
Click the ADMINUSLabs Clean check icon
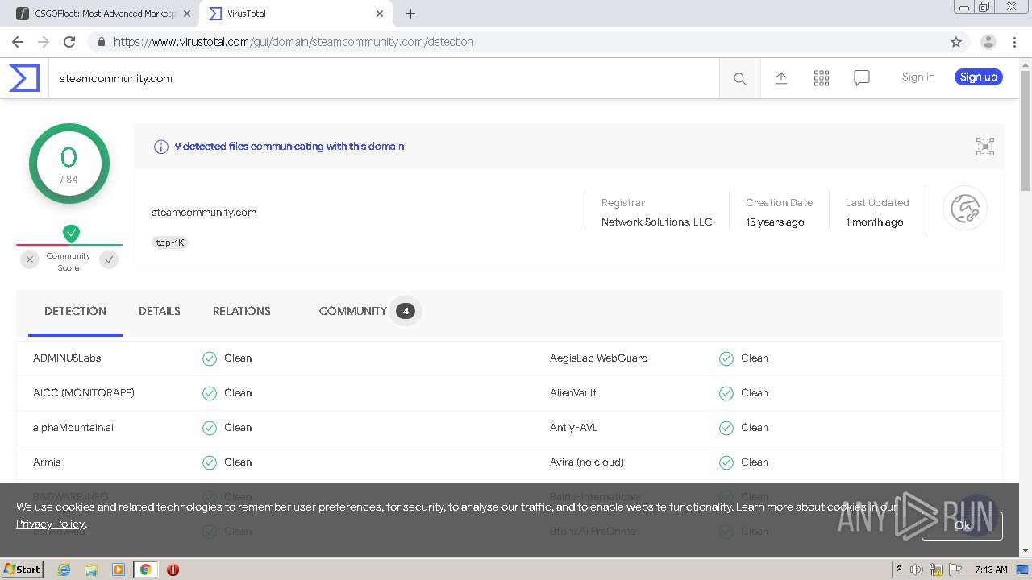(x=210, y=358)
